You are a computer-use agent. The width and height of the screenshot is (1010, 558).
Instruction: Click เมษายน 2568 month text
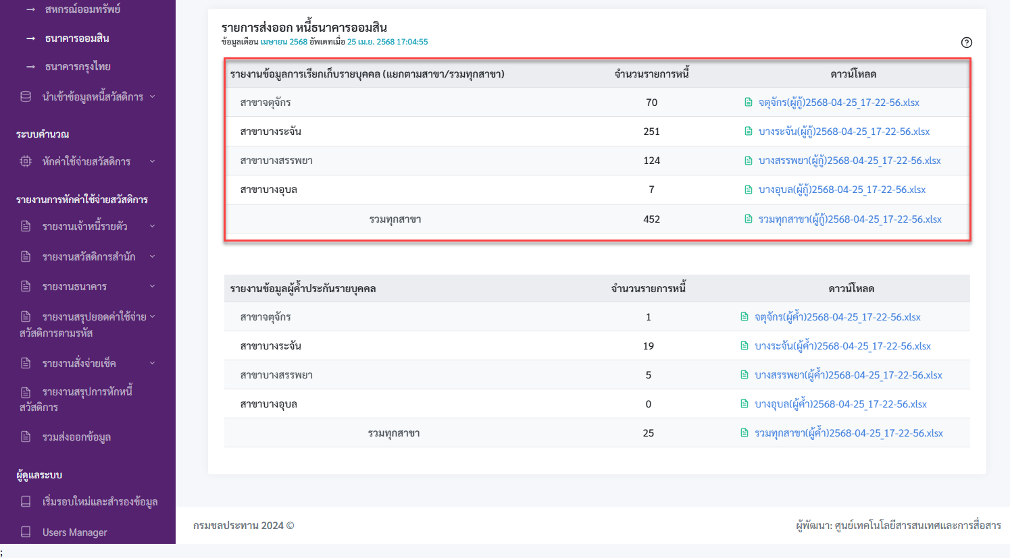coord(284,42)
